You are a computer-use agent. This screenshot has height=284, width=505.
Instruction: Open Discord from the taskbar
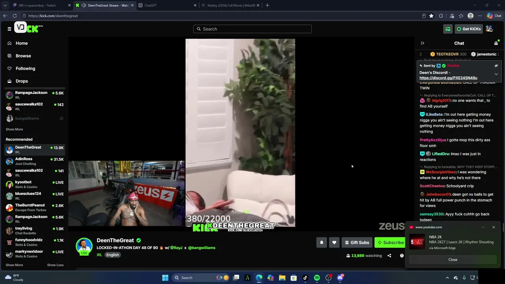pyautogui.click(x=340, y=278)
